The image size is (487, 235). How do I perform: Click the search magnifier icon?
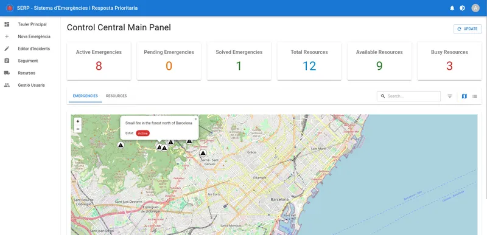click(383, 96)
